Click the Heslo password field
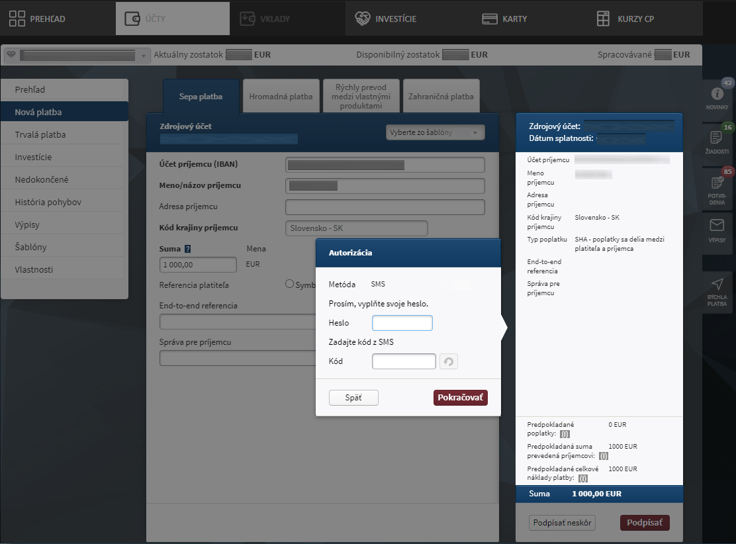The image size is (736, 544). tap(402, 323)
